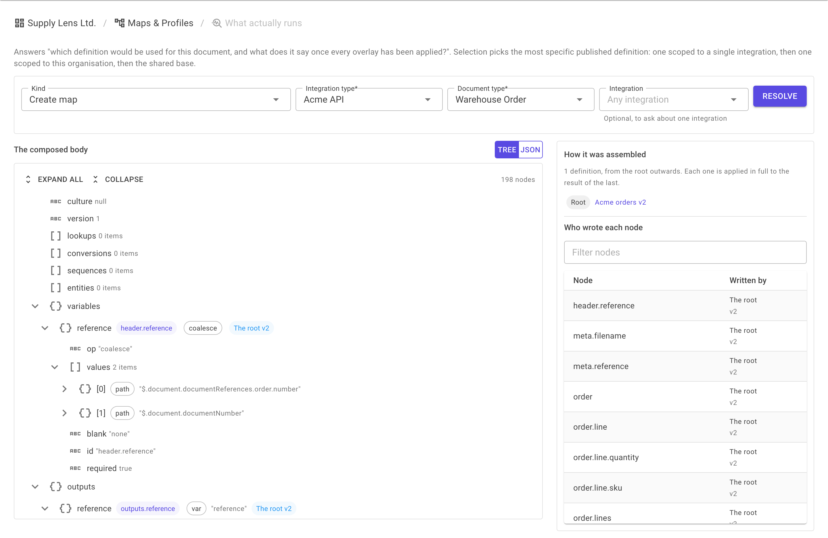This screenshot has height=538, width=828.
Task: Click the array bracket icon for entities
Action: [x=56, y=288]
